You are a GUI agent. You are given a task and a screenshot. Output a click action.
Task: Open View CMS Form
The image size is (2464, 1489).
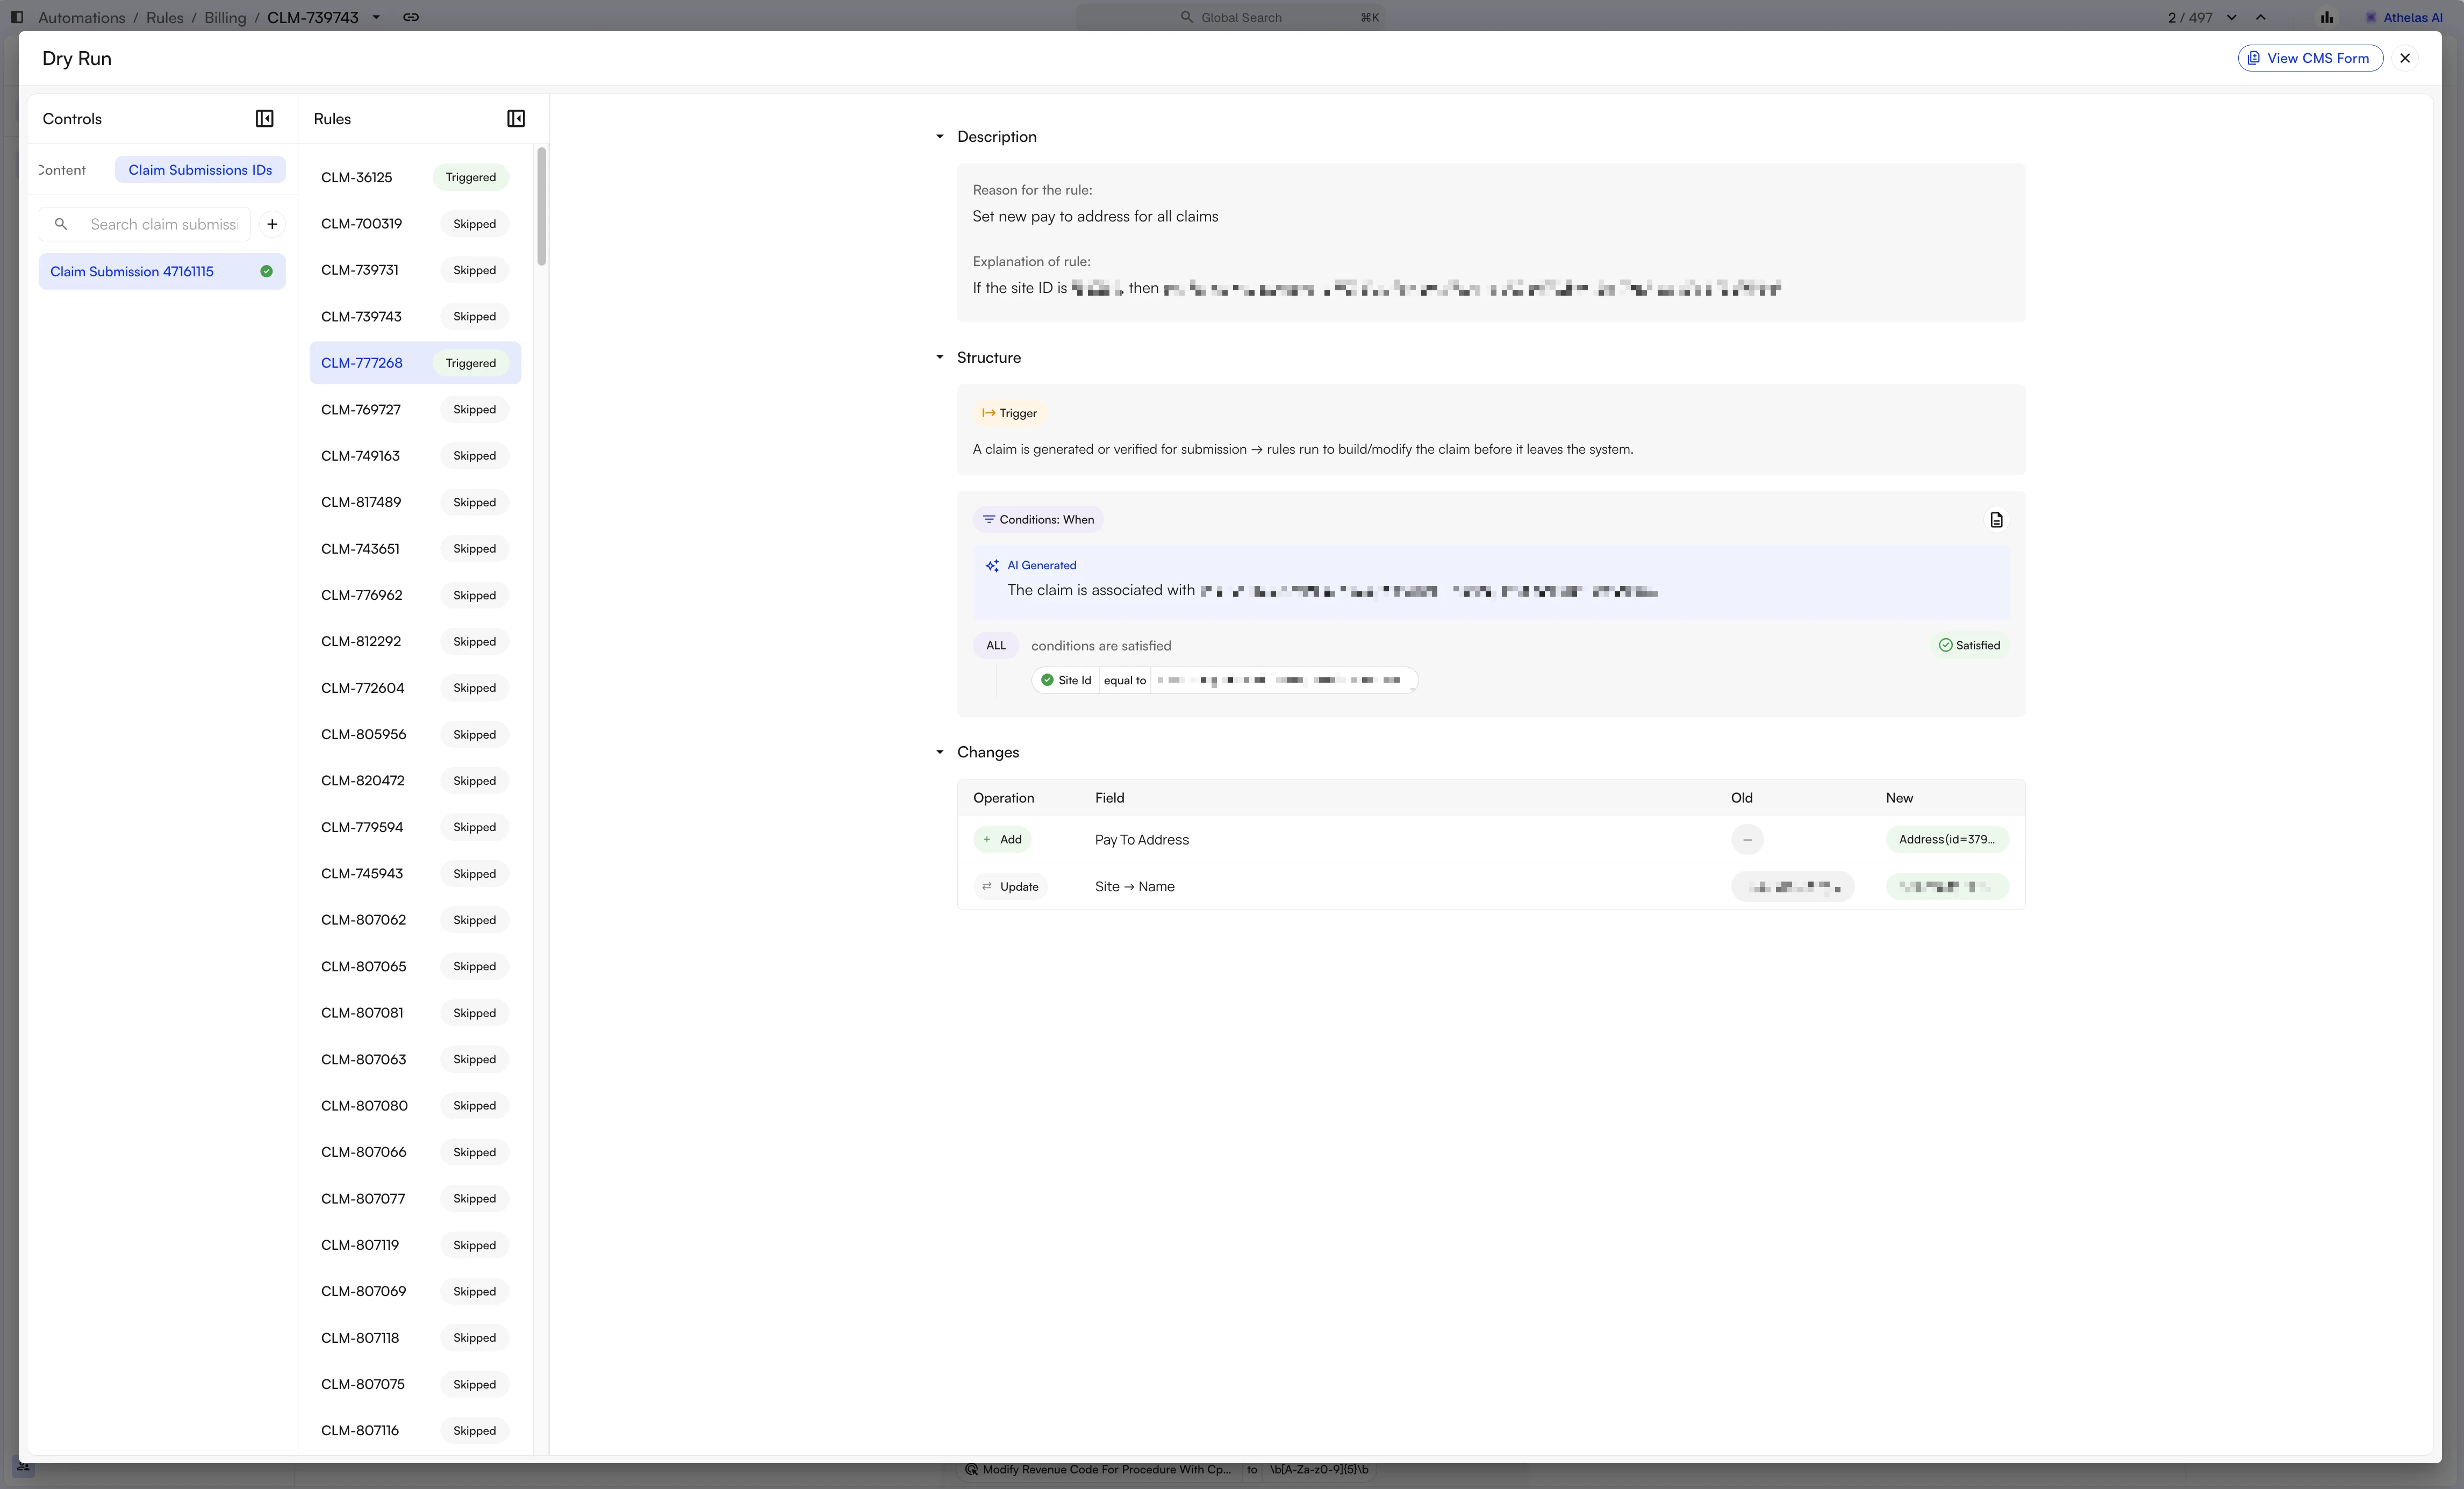[x=2310, y=58]
